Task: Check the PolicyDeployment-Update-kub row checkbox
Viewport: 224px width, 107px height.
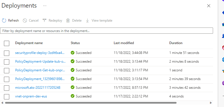Action: pyautogui.click(x=6, y=62)
